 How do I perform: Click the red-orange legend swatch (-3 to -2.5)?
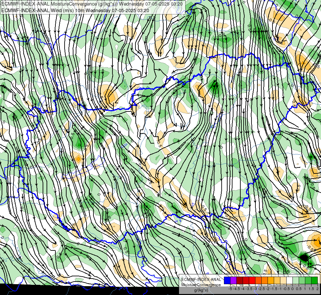pyautogui.click(x=258, y=280)
